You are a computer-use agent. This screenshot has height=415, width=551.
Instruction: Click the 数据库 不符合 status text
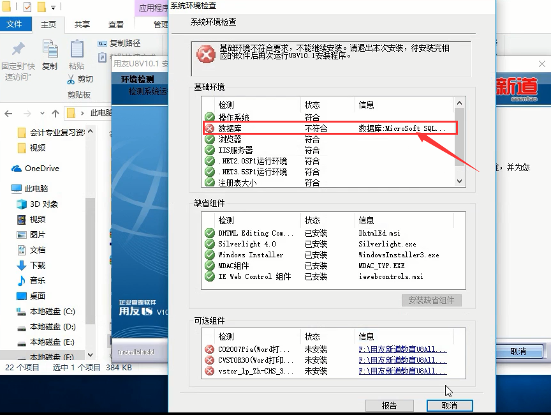point(316,128)
